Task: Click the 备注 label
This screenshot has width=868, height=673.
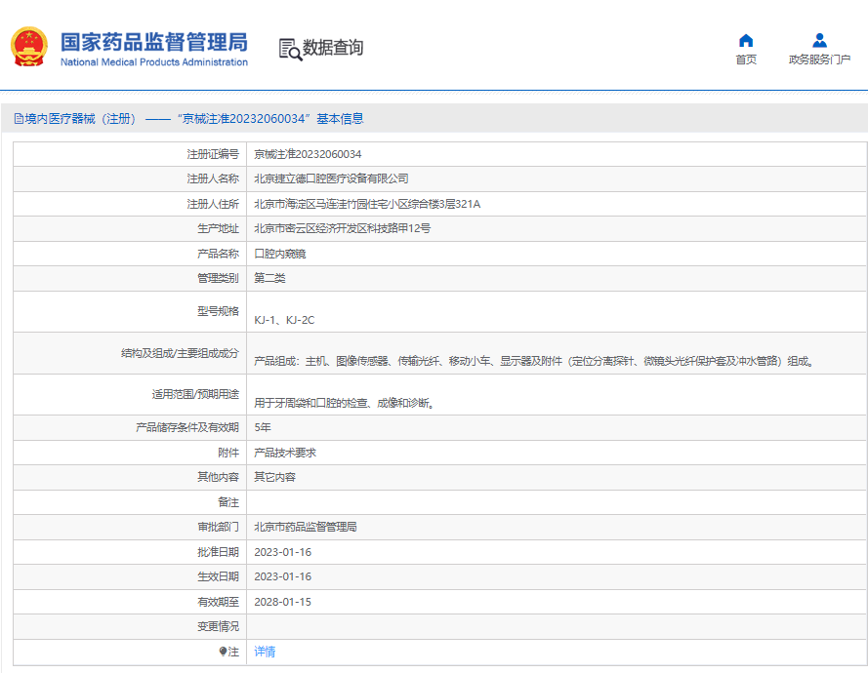Action: pos(228,502)
